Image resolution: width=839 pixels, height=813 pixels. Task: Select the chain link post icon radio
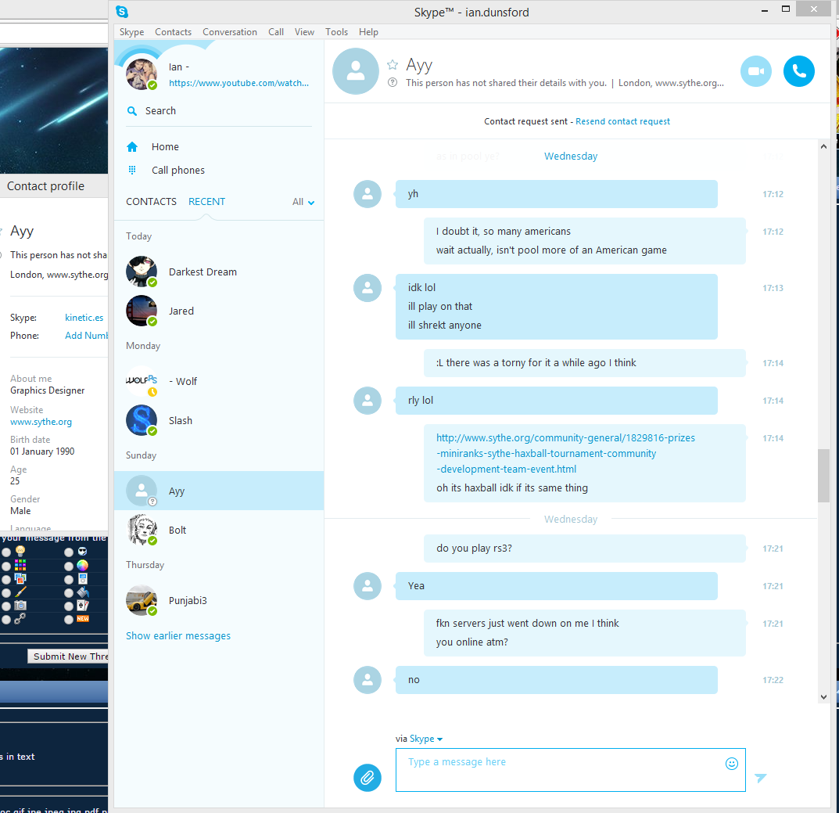6,619
